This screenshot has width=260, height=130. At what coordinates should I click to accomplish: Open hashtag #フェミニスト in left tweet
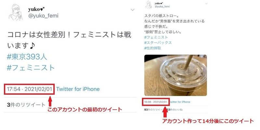[x=31, y=68]
